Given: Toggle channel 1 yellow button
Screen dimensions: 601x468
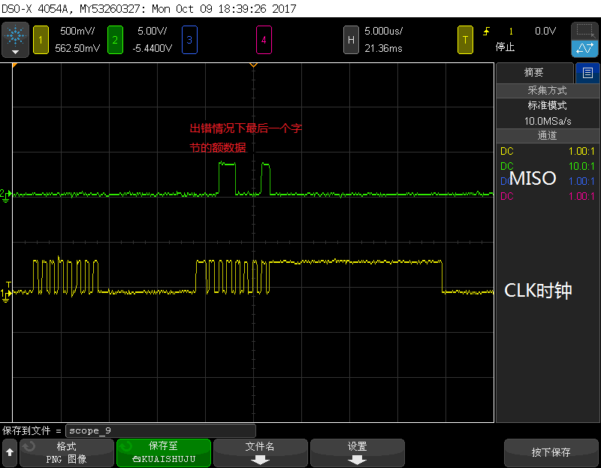Looking at the screenshot, I should pyautogui.click(x=41, y=40).
